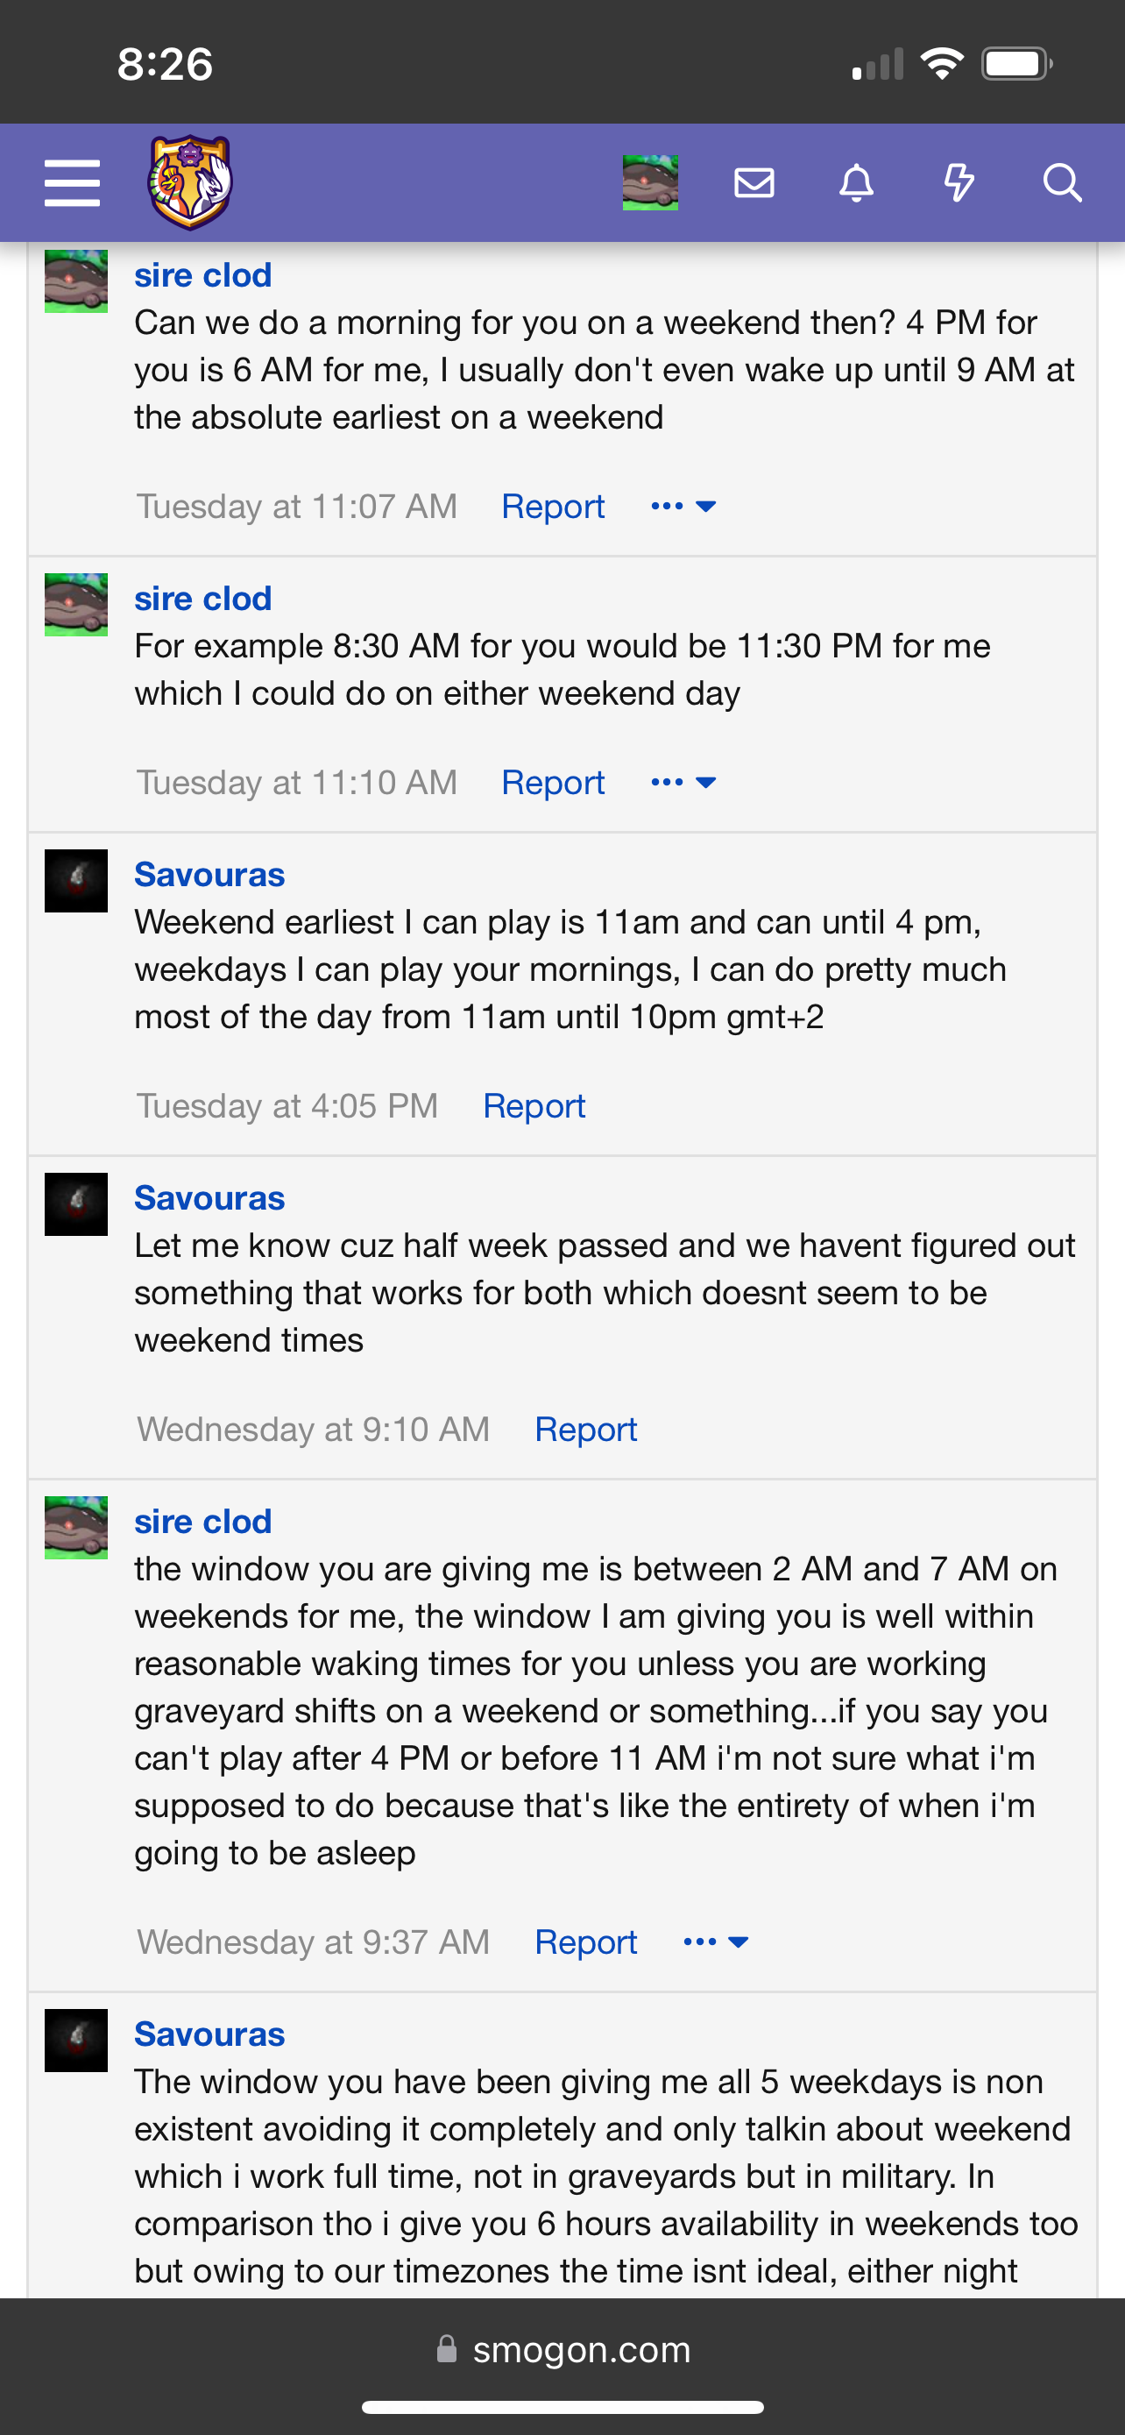1125x2435 pixels.
Task: Tap sire clod avatar on 11:10 AM message
Action: tap(76, 605)
